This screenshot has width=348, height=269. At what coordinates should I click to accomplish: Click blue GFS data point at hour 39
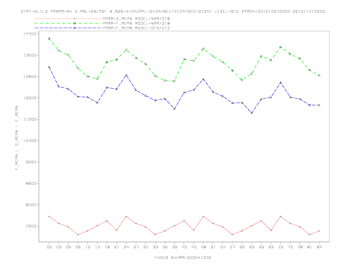[174, 109]
